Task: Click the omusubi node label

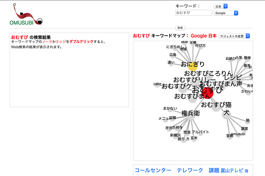Action: point(238,134)
